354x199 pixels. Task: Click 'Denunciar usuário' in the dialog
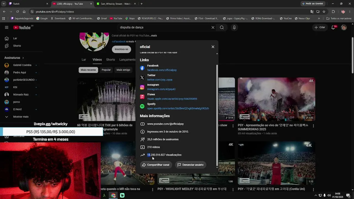coord(190,165)
